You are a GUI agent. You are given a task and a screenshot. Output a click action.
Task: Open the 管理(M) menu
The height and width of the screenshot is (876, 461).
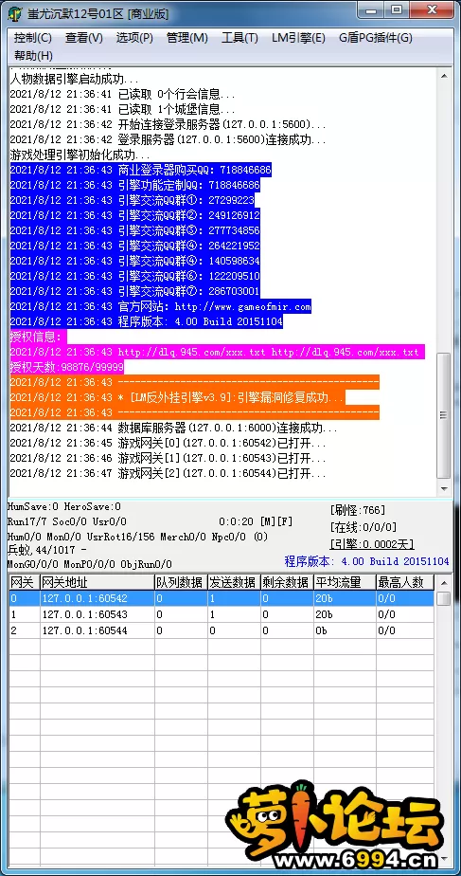coord(187,38)
